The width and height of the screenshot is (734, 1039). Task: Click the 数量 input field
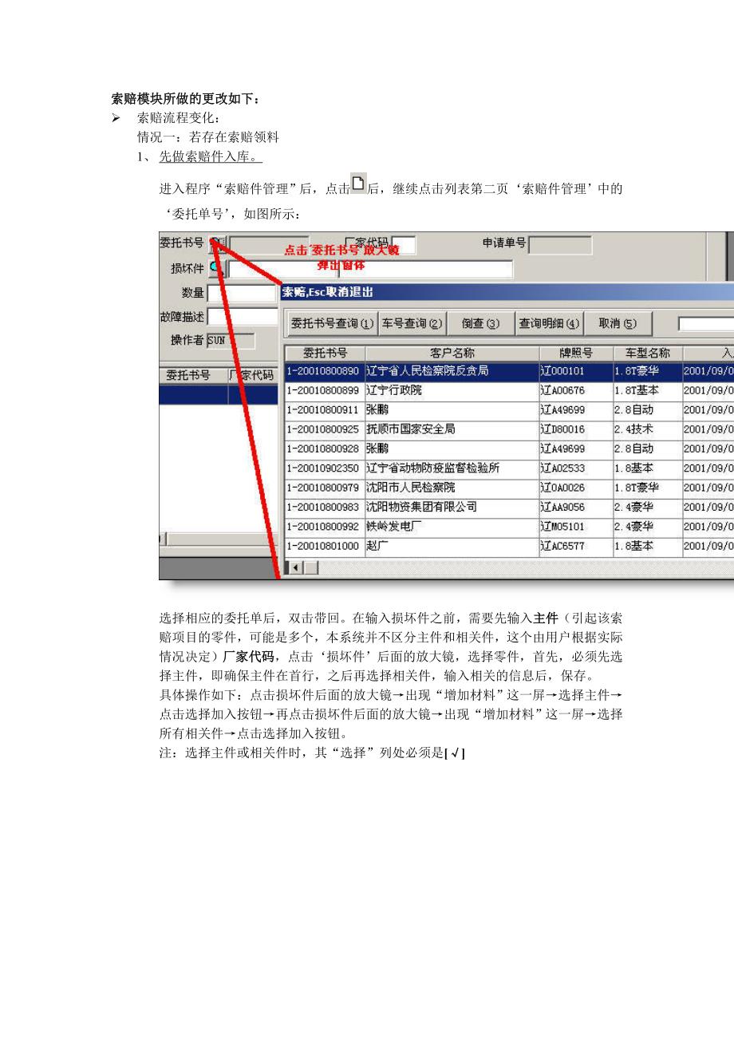pos(241,293)
